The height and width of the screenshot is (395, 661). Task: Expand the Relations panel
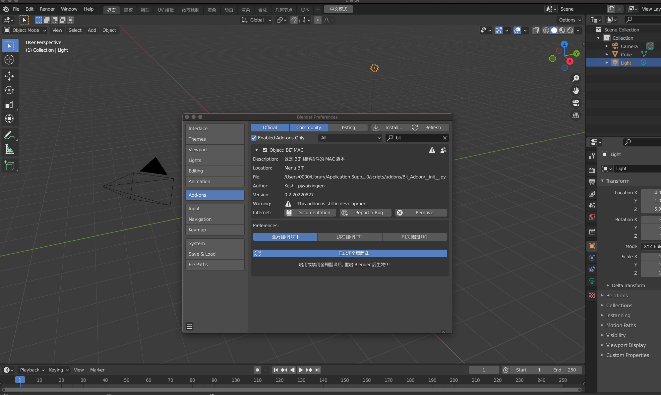617,295
